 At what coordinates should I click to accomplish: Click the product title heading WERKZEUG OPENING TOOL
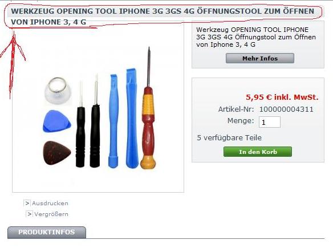click(163, 17)
